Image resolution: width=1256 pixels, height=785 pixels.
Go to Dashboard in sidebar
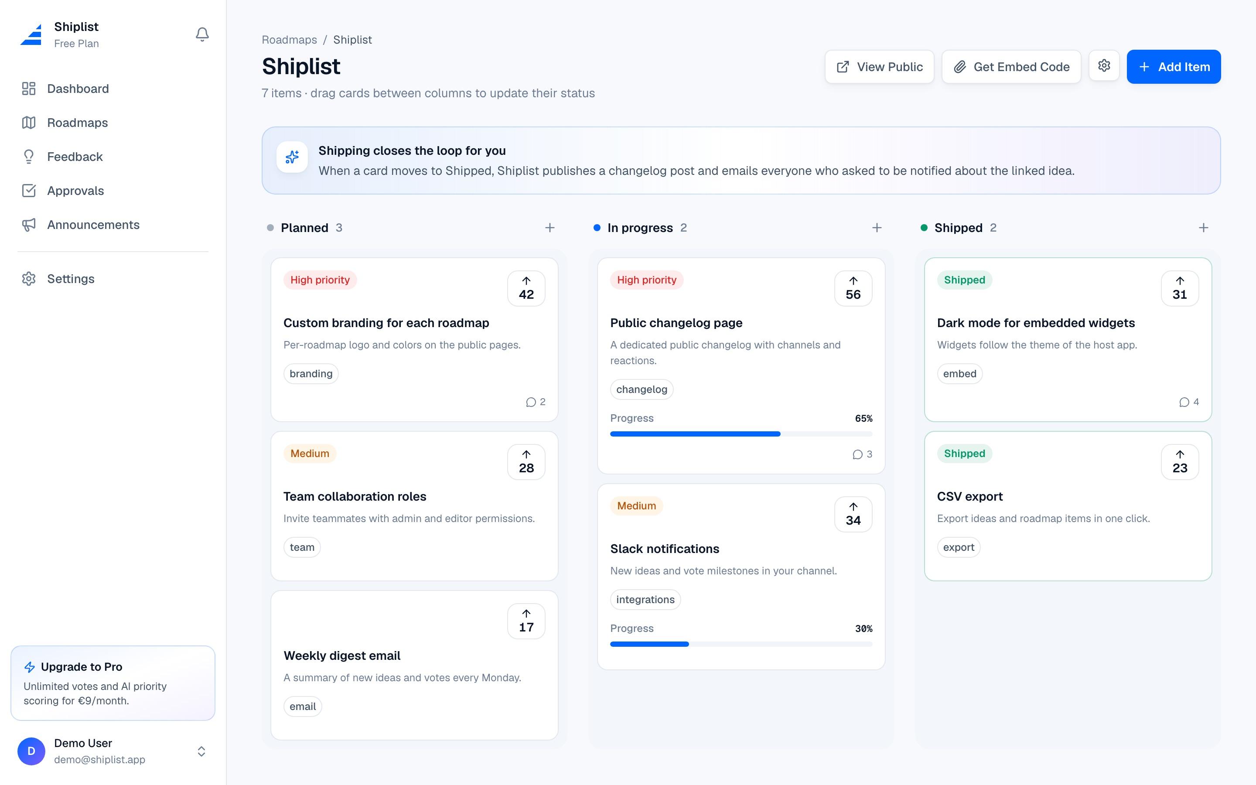(113, 89)
